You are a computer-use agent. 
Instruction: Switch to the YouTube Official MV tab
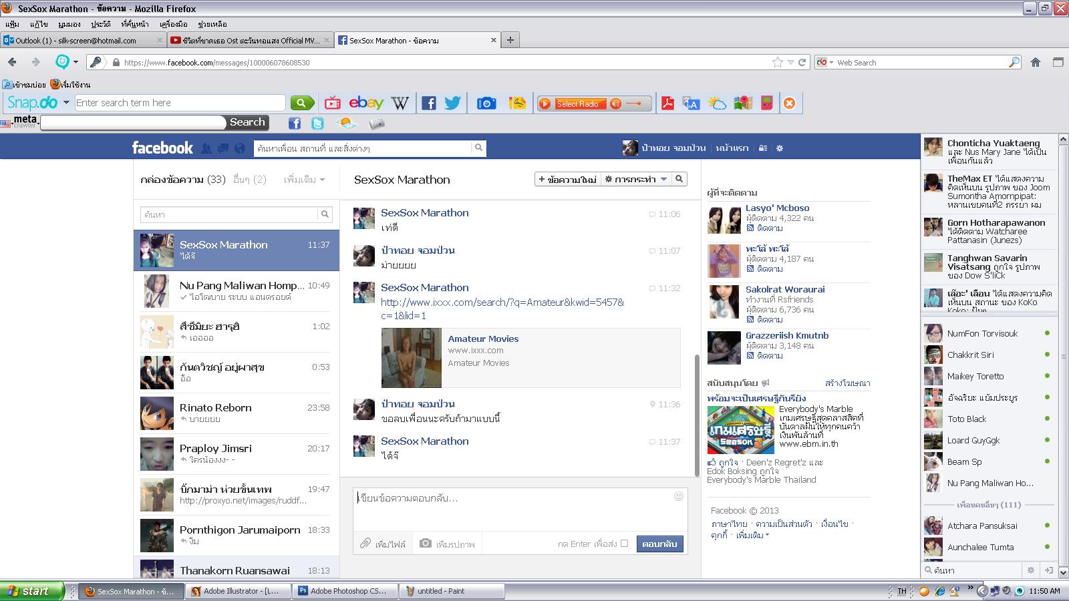(251, 40)
